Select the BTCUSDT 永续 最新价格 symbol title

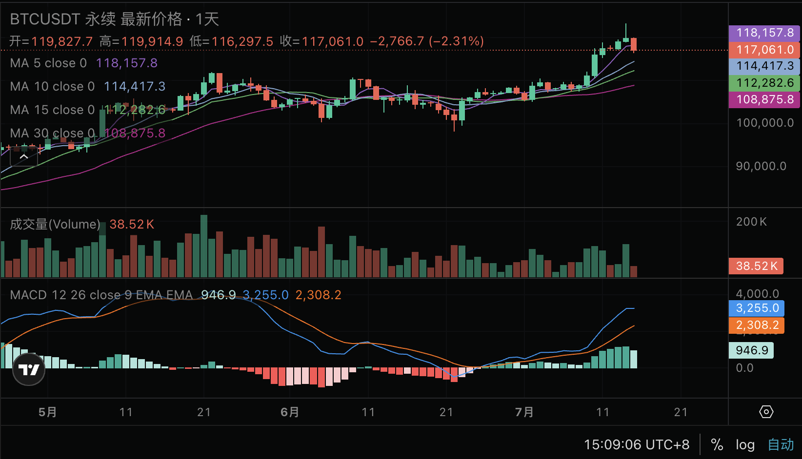96,19
